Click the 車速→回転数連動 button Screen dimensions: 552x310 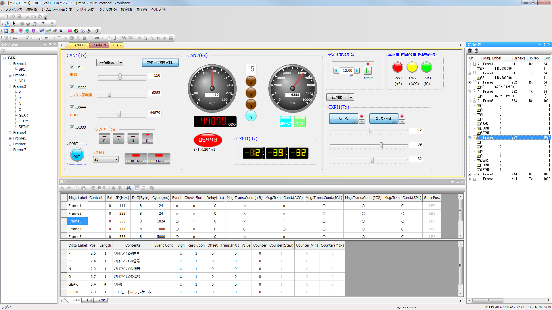(160, 63)
